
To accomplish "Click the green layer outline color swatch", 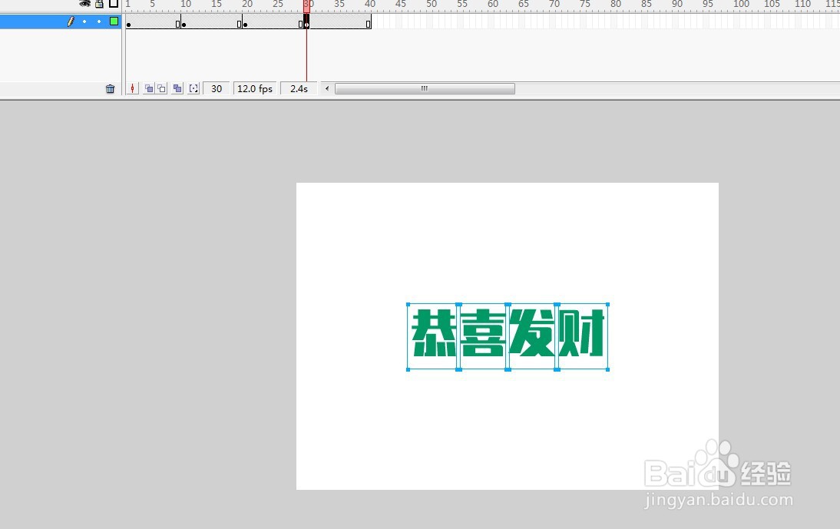I will 114,21.
